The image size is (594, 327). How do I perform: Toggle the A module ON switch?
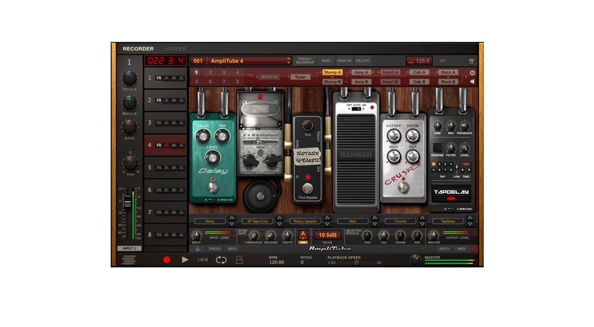303,242
